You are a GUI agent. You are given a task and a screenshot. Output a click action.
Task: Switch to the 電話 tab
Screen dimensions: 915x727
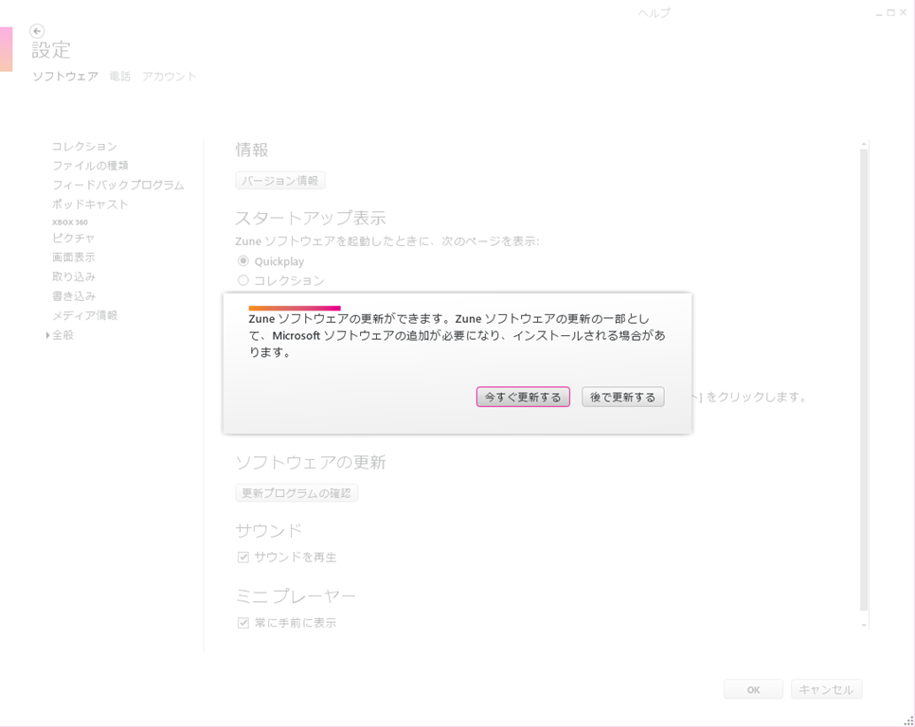pos(119,77)
